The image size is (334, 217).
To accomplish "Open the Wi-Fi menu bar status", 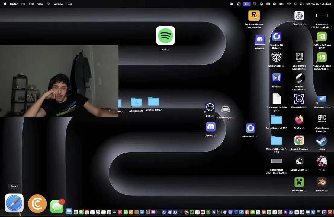I will [x=289, y=4].
